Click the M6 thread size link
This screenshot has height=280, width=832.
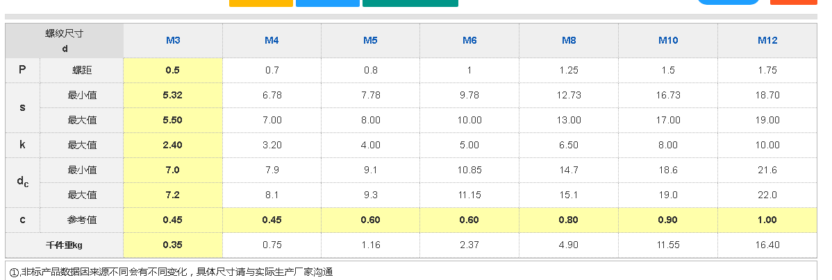[469, 41]
